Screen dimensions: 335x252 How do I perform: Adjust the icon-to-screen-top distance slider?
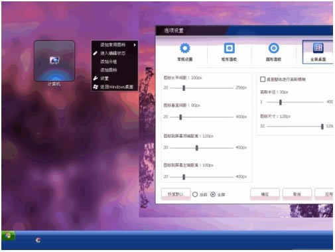coord(197,148)
